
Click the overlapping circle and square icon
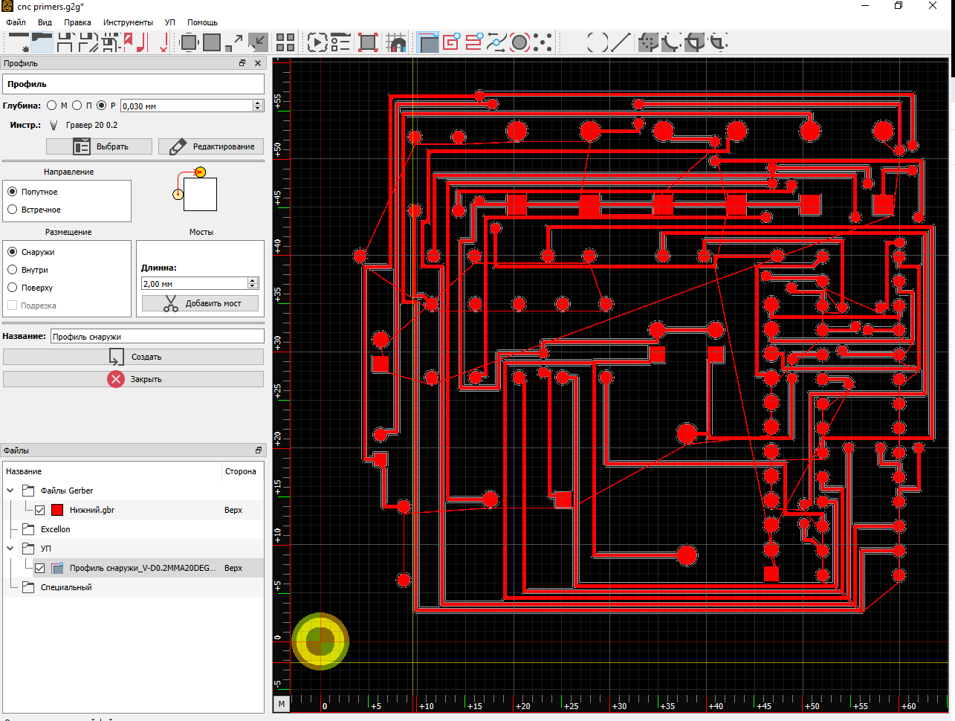point(695,42)
